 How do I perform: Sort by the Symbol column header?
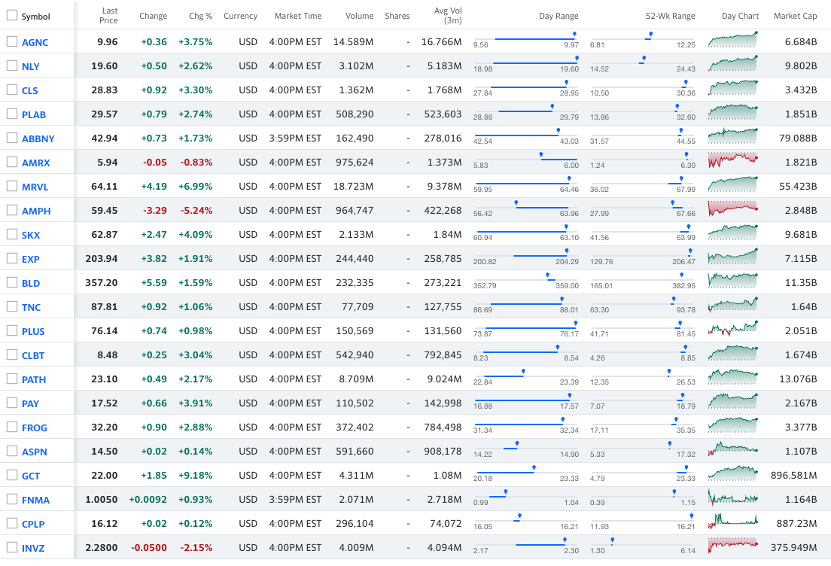pos(35,17)
